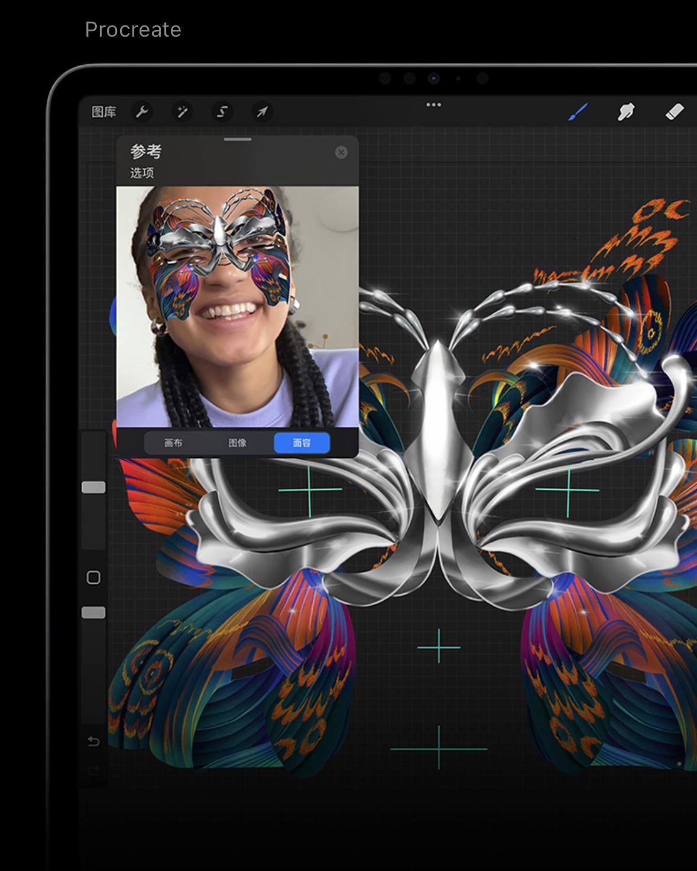Activate the Selection tool
This screenshot has width=697, height=871.
(x=222, y=112)
